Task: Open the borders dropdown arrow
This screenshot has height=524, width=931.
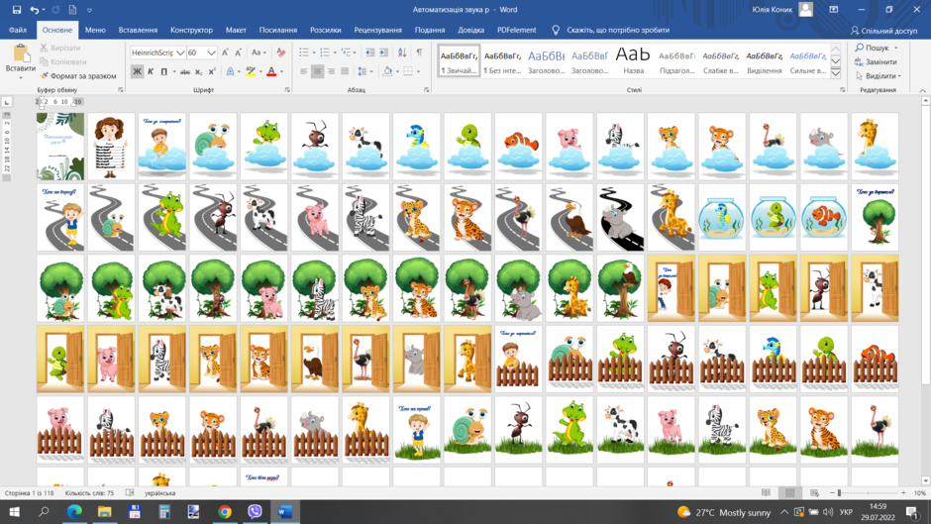Action: [x=418, y=72]
